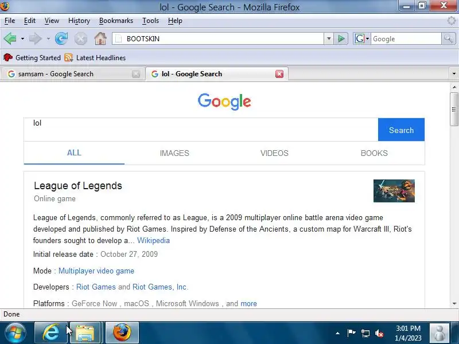This screenshot has height=344, width=459.
Task: Open Windows Explorer folder on taskbar
Action: [x=85, y=333]
